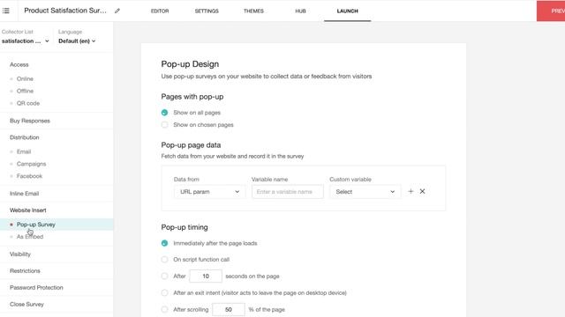Open Buy Responses section
Image resolution: width=565 pixels, height=317 pixels.
pos(30,121)
